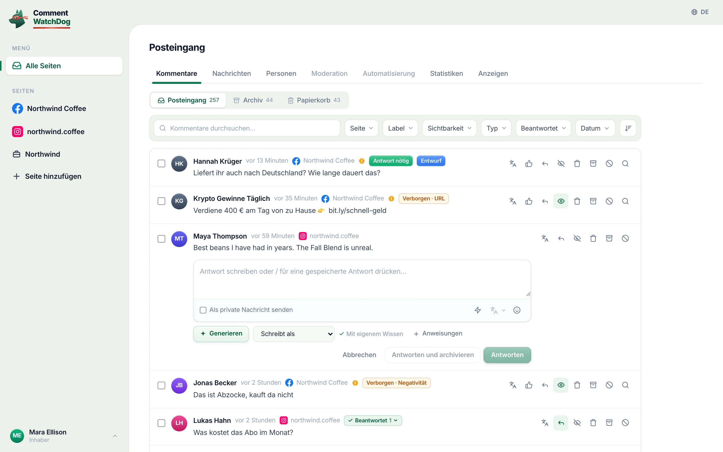Select Hannah Krüger's comment checkbox
The image size is (723, 452).
point(161,163)
